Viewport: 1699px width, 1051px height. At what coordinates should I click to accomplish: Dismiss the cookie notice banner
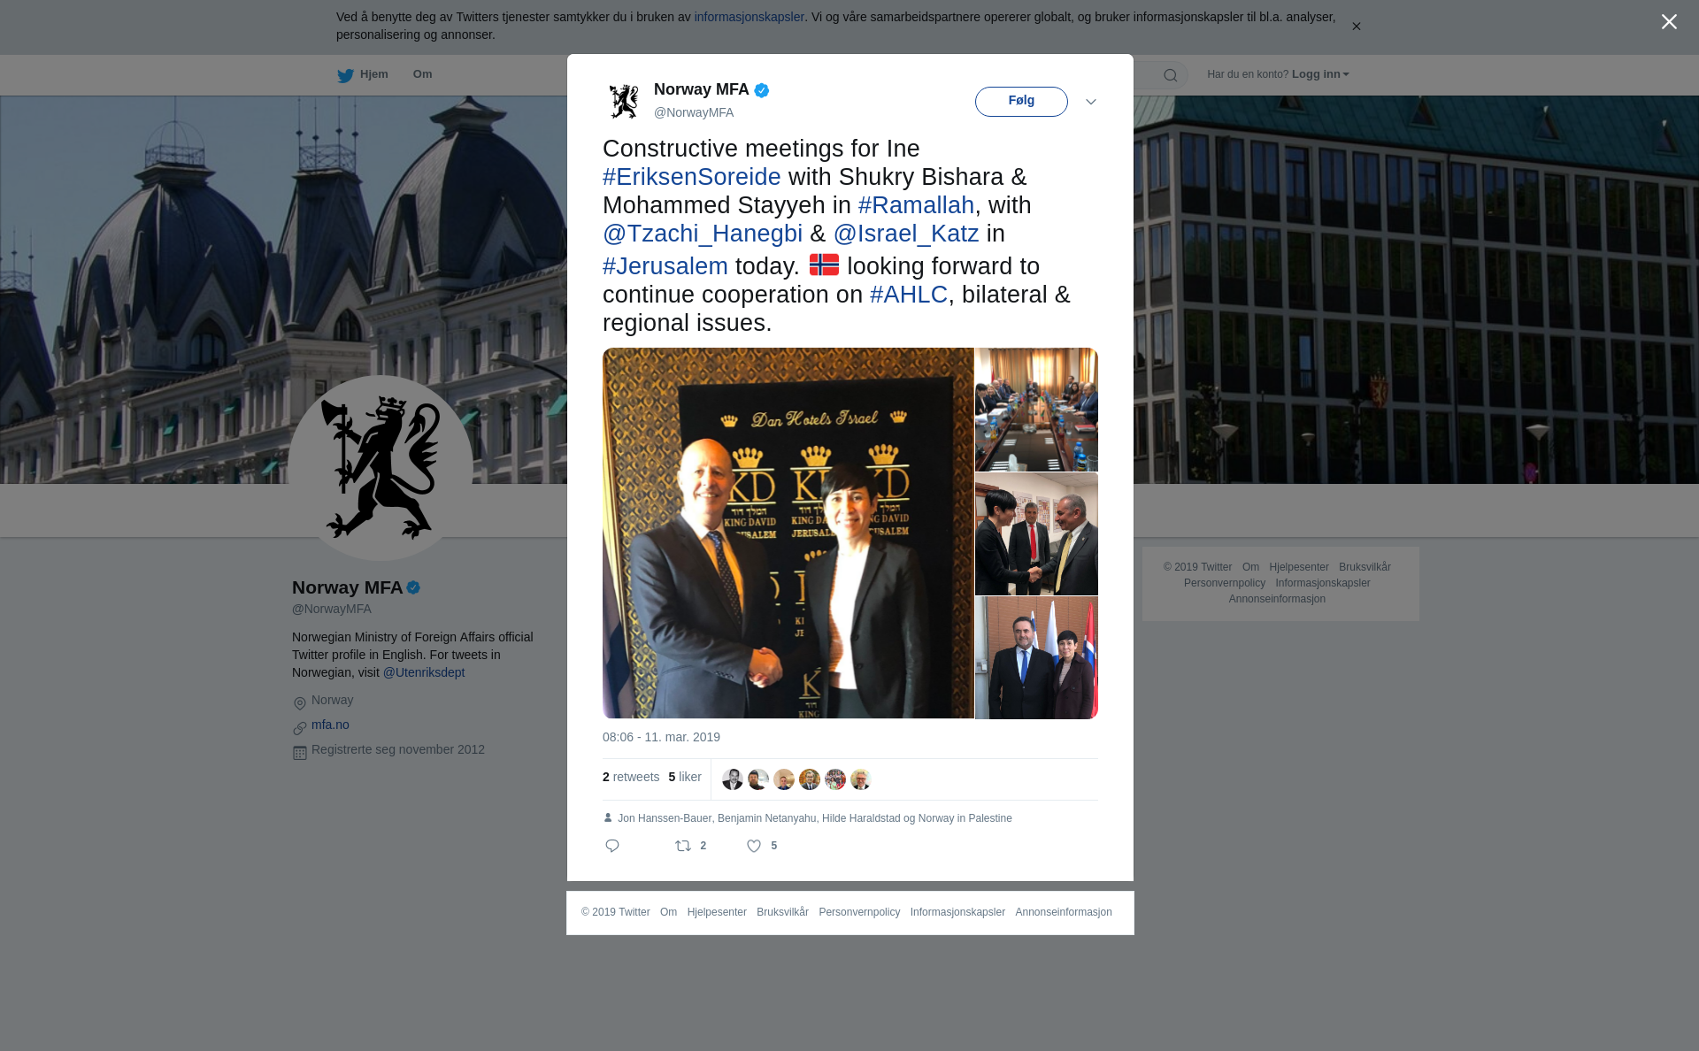click(1356, 27)
